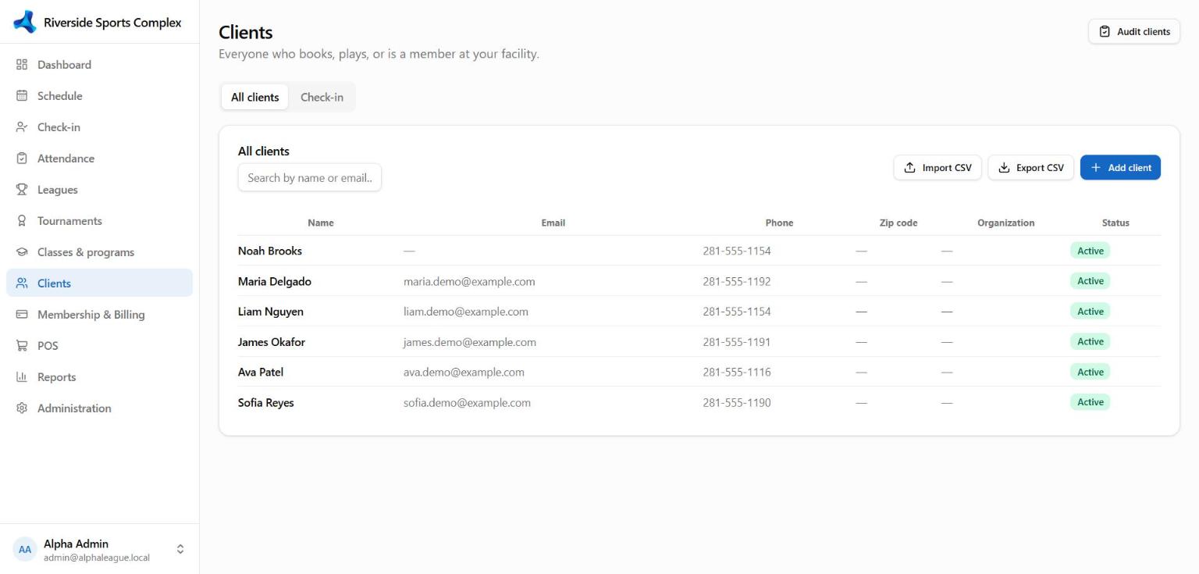The height and width of the screenshot is (574, 1199).
Task: Click the Reports bar chart icon
Action: tap(22, 377)
